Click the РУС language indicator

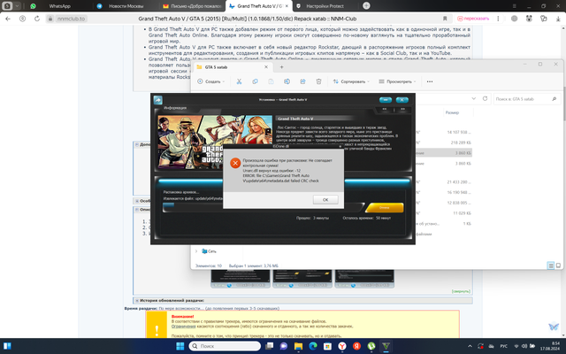pyautogui.click(x=503, y=346)
